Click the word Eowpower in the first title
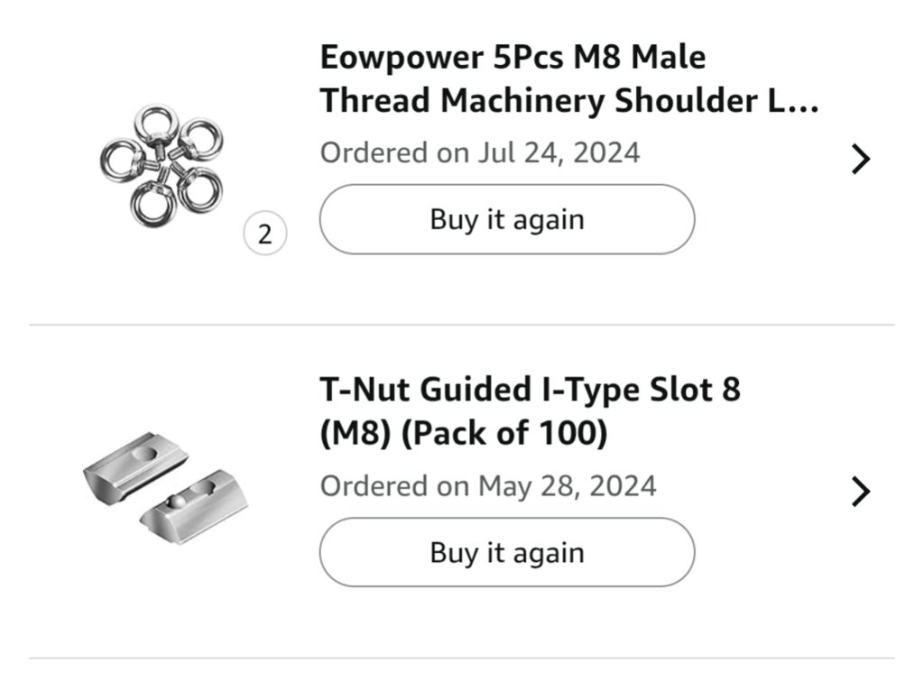 click(x=402, y=59)
